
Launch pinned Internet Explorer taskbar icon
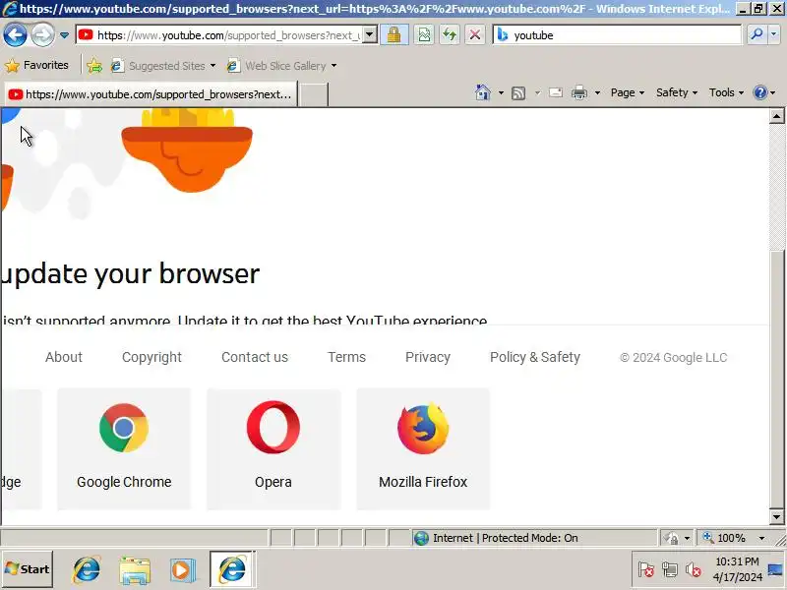pos(87,570)
